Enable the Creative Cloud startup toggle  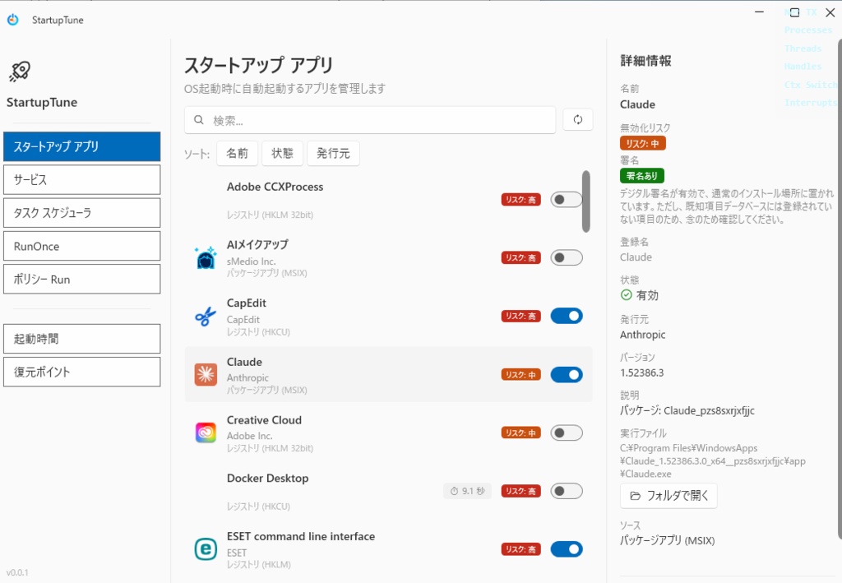click(567, 433)
